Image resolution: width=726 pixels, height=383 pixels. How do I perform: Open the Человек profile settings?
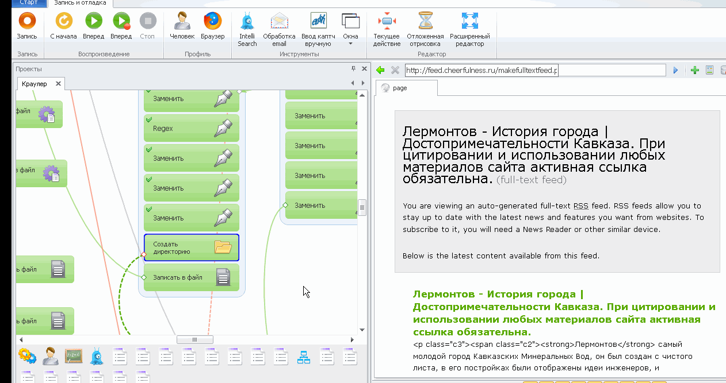182,26
